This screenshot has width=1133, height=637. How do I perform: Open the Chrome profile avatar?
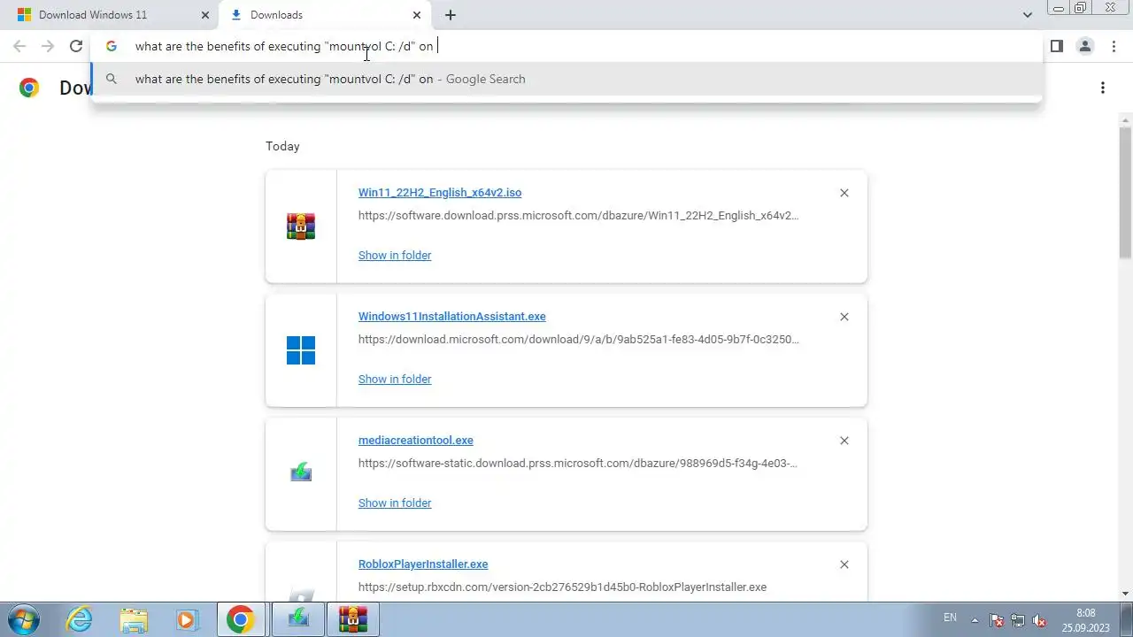click(x=1084, y=46)
